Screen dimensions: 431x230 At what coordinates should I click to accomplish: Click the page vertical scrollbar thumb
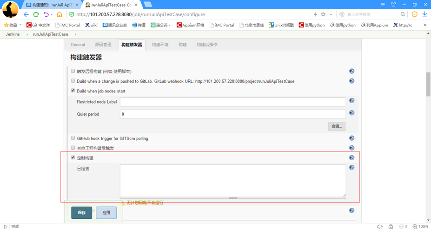coord(428,84)
